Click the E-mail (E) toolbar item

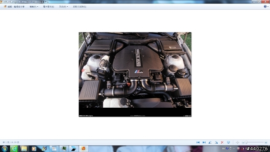click(49, 7)
